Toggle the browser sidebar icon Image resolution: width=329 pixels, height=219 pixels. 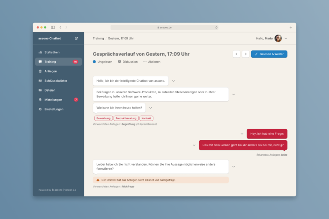pyautogui.click(x=53, y=27)
